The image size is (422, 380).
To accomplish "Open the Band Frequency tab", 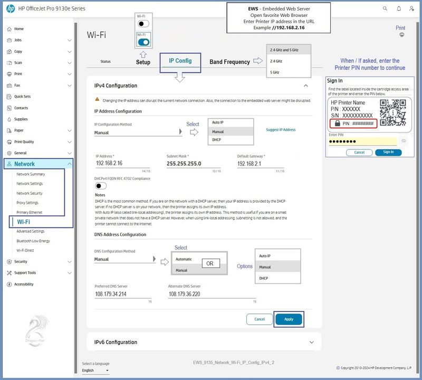I will click(x=229, y=62).
